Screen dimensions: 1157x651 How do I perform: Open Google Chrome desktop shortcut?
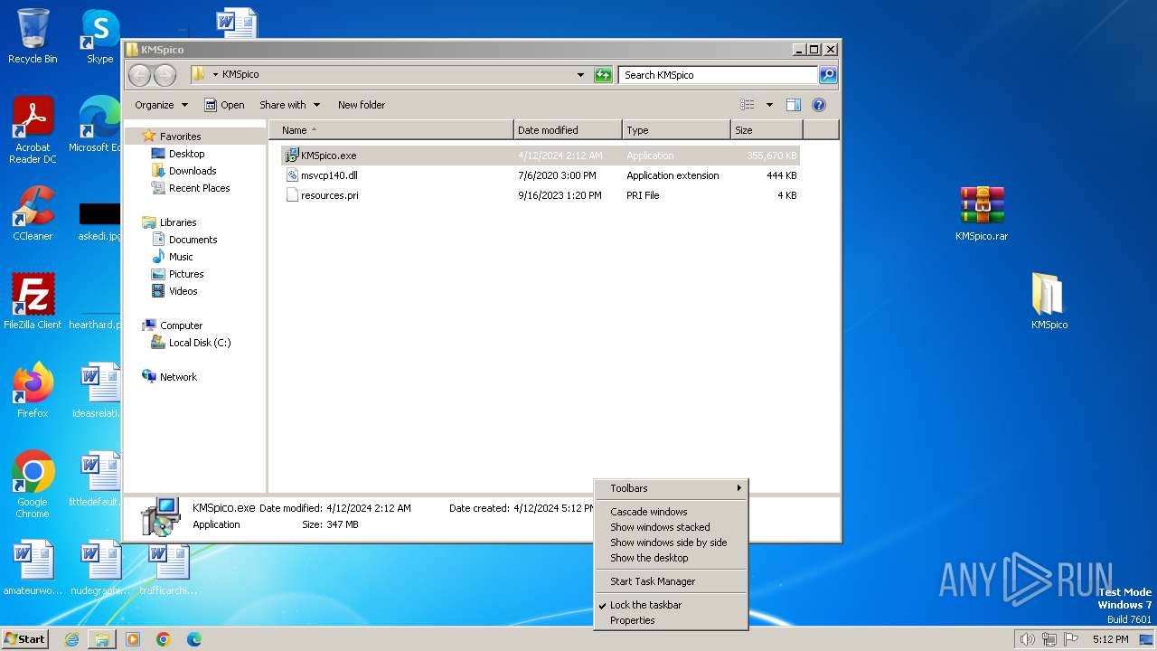[x=33, y=485]
